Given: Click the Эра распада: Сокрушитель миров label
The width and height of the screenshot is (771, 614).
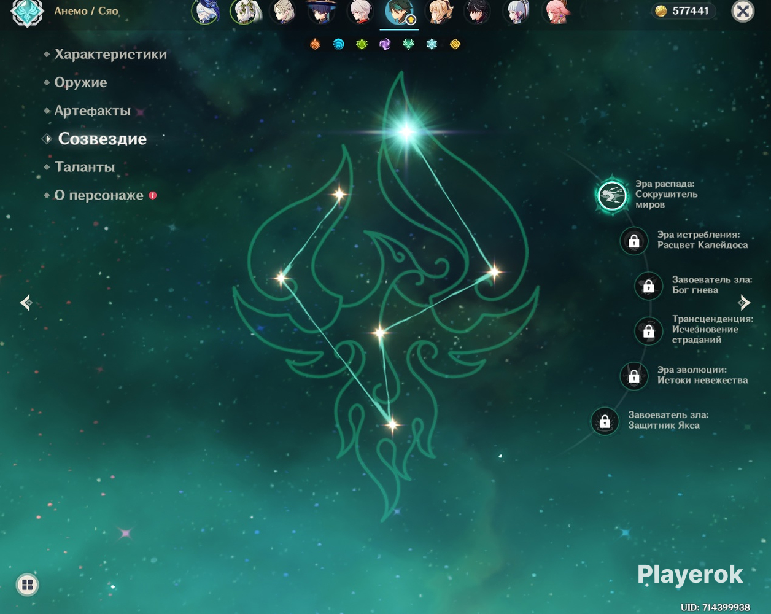Looking at the screenshot, I should pos(666,194).
